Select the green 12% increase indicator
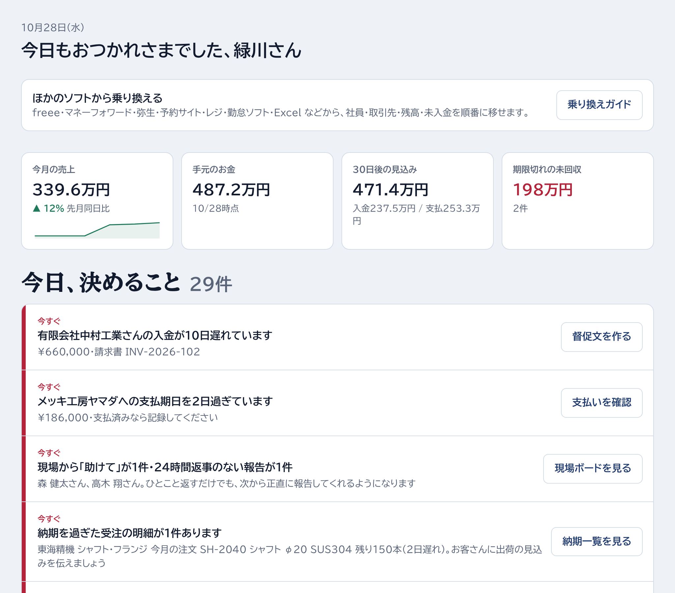 tap(48, 208)
